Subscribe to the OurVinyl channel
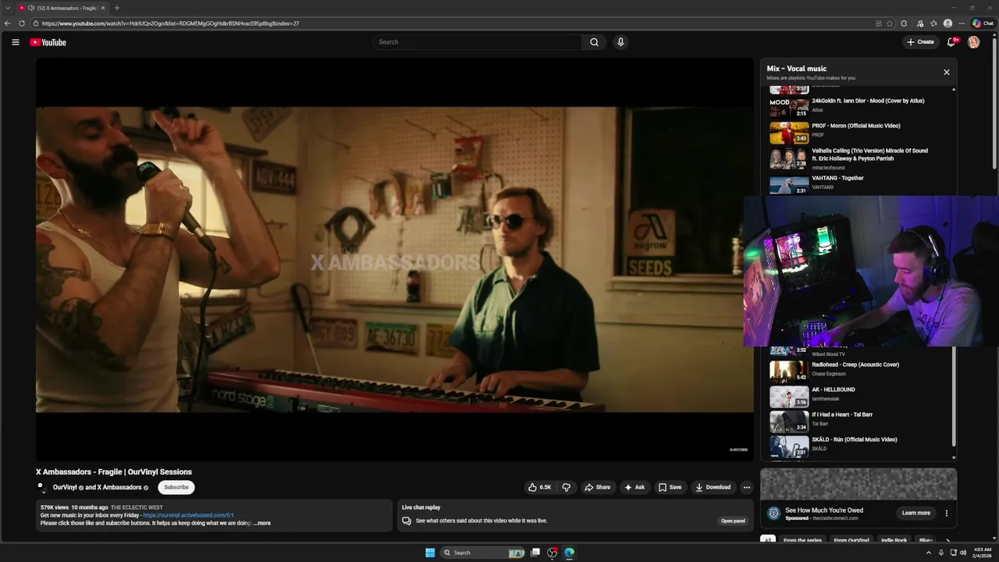This screenshot has height=562, width=999. [176, 487]
